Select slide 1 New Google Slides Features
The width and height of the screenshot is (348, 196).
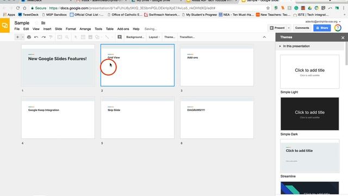point(58,65)
